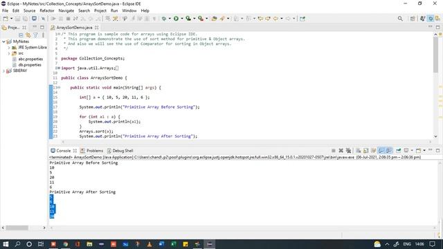
Task: Click the Pin Console icon
Action: (x=399, y=151)
